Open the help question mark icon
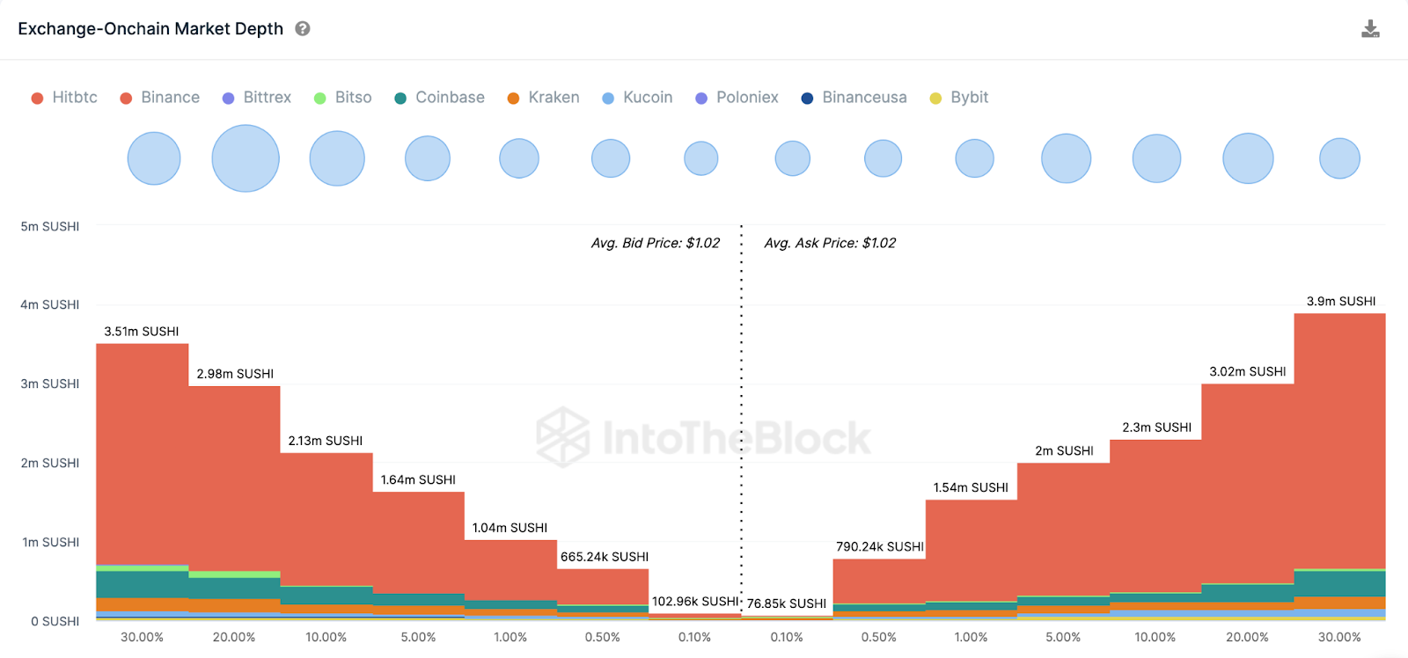1408x658 pixels. pos(303,29)
